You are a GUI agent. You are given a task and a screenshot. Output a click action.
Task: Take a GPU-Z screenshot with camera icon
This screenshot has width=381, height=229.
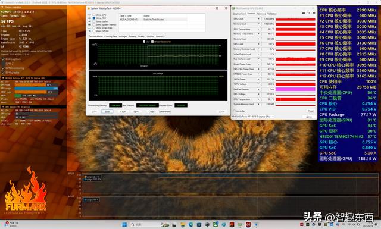(x=304, y=13)
